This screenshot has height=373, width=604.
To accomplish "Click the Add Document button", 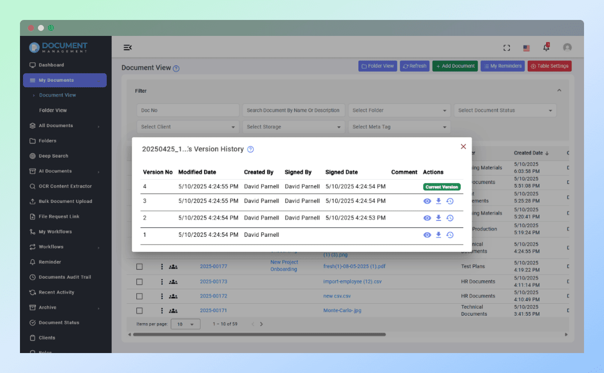I will pyautogui.click(x=455, y=66).
